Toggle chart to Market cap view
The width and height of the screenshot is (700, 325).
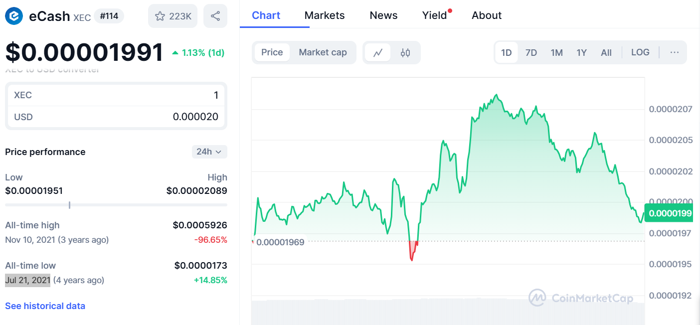323,52
